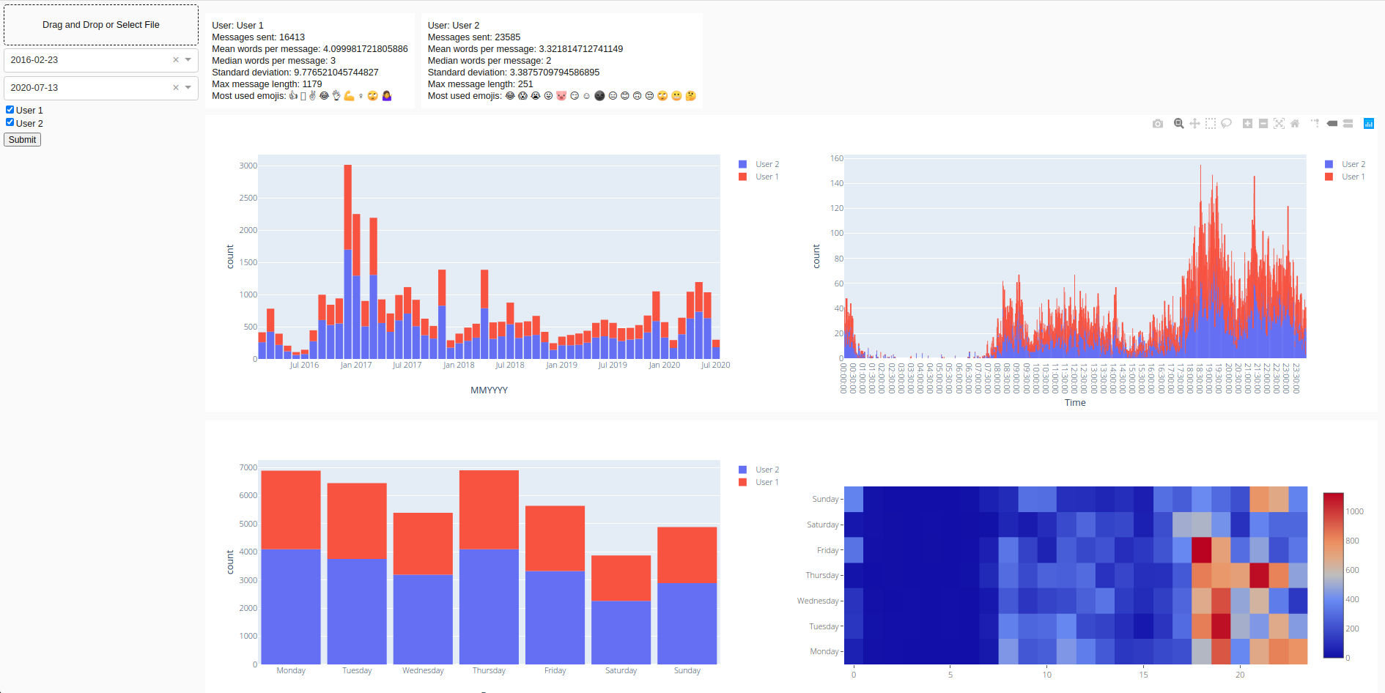Clear the 2016-02-23 start date selection

[176, 60]
